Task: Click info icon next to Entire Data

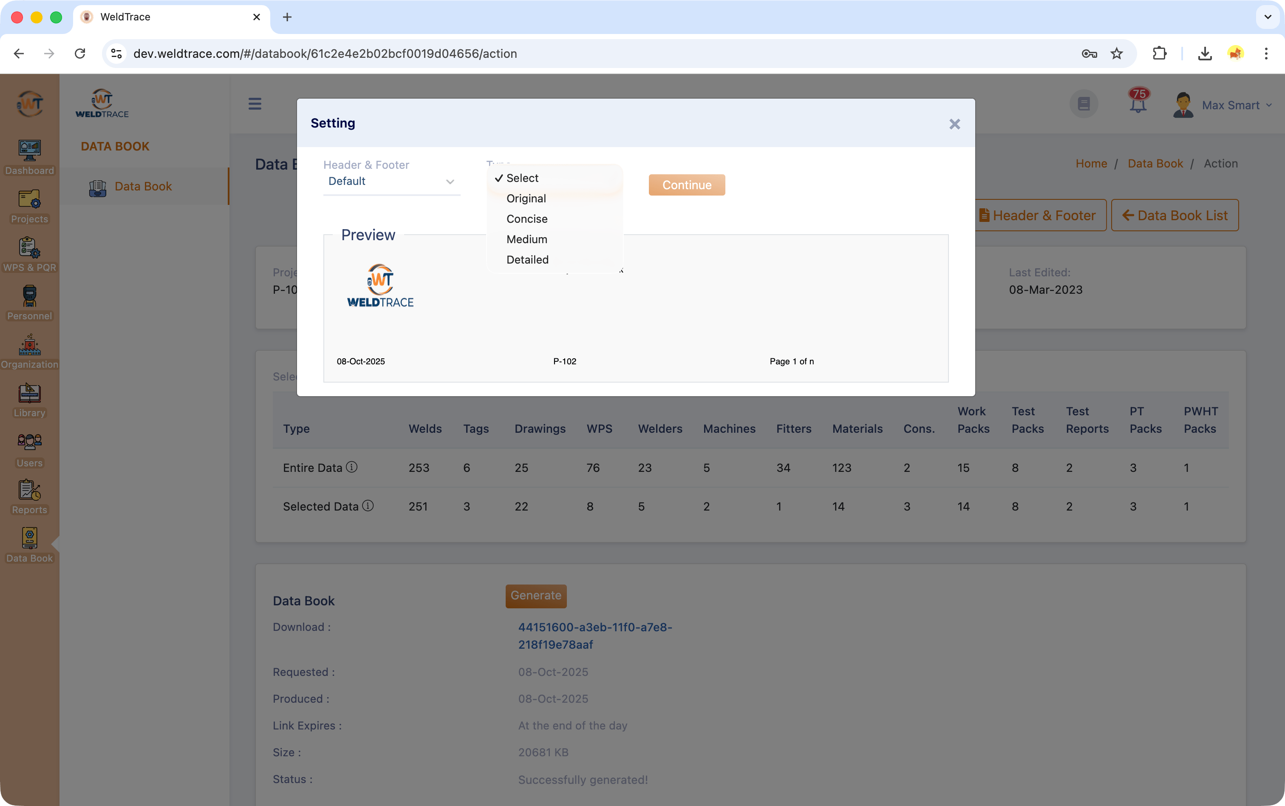Action: [351, 467]
